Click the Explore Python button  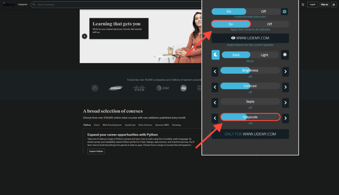[x=96, y=151]
